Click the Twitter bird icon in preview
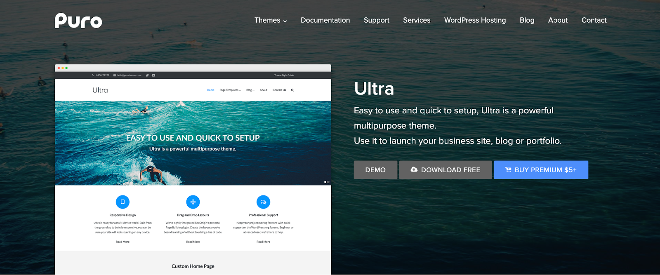660x275 pixels. [147, 75]
